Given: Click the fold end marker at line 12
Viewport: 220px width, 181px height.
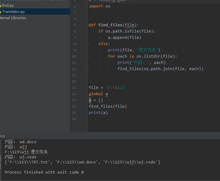Looking at the screenshot, I should 87,69.
